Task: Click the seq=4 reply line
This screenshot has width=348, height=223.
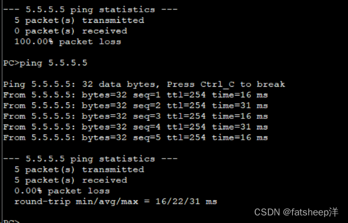Action: point(135,127)
